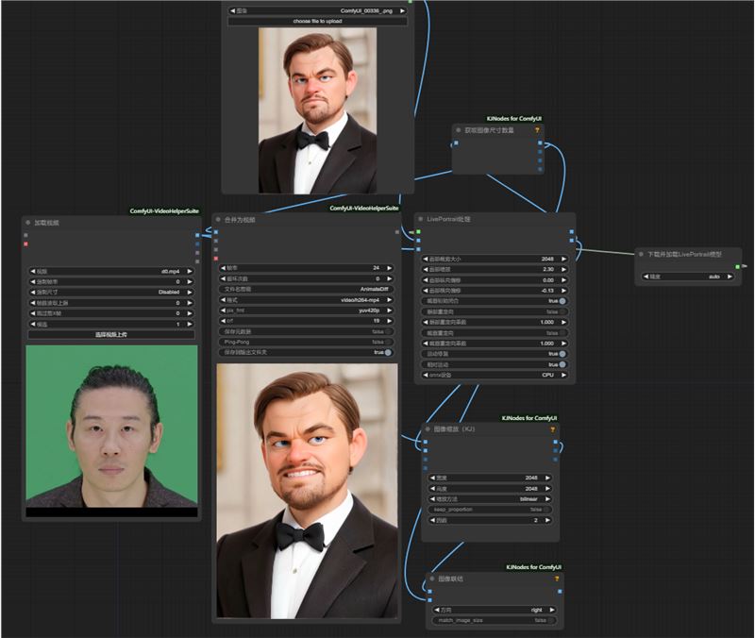This screenshot has width=755, height=638.
Task: Open the pix_fmt yuv420p dropdown
Action: click(x=306, y=311)
